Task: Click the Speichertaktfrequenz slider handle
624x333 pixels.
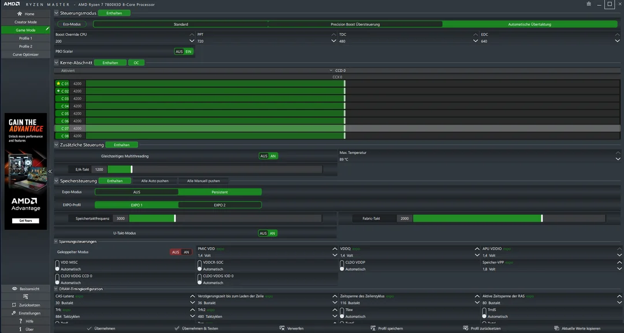Action: [174, 219]
